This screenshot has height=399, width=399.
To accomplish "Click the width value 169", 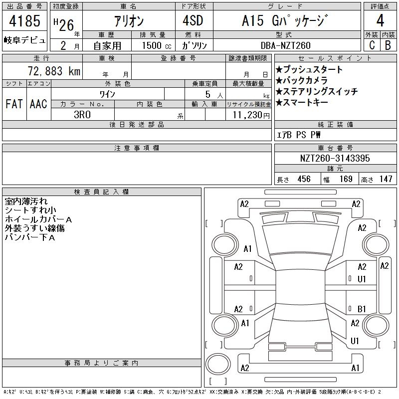I will 346,179.
